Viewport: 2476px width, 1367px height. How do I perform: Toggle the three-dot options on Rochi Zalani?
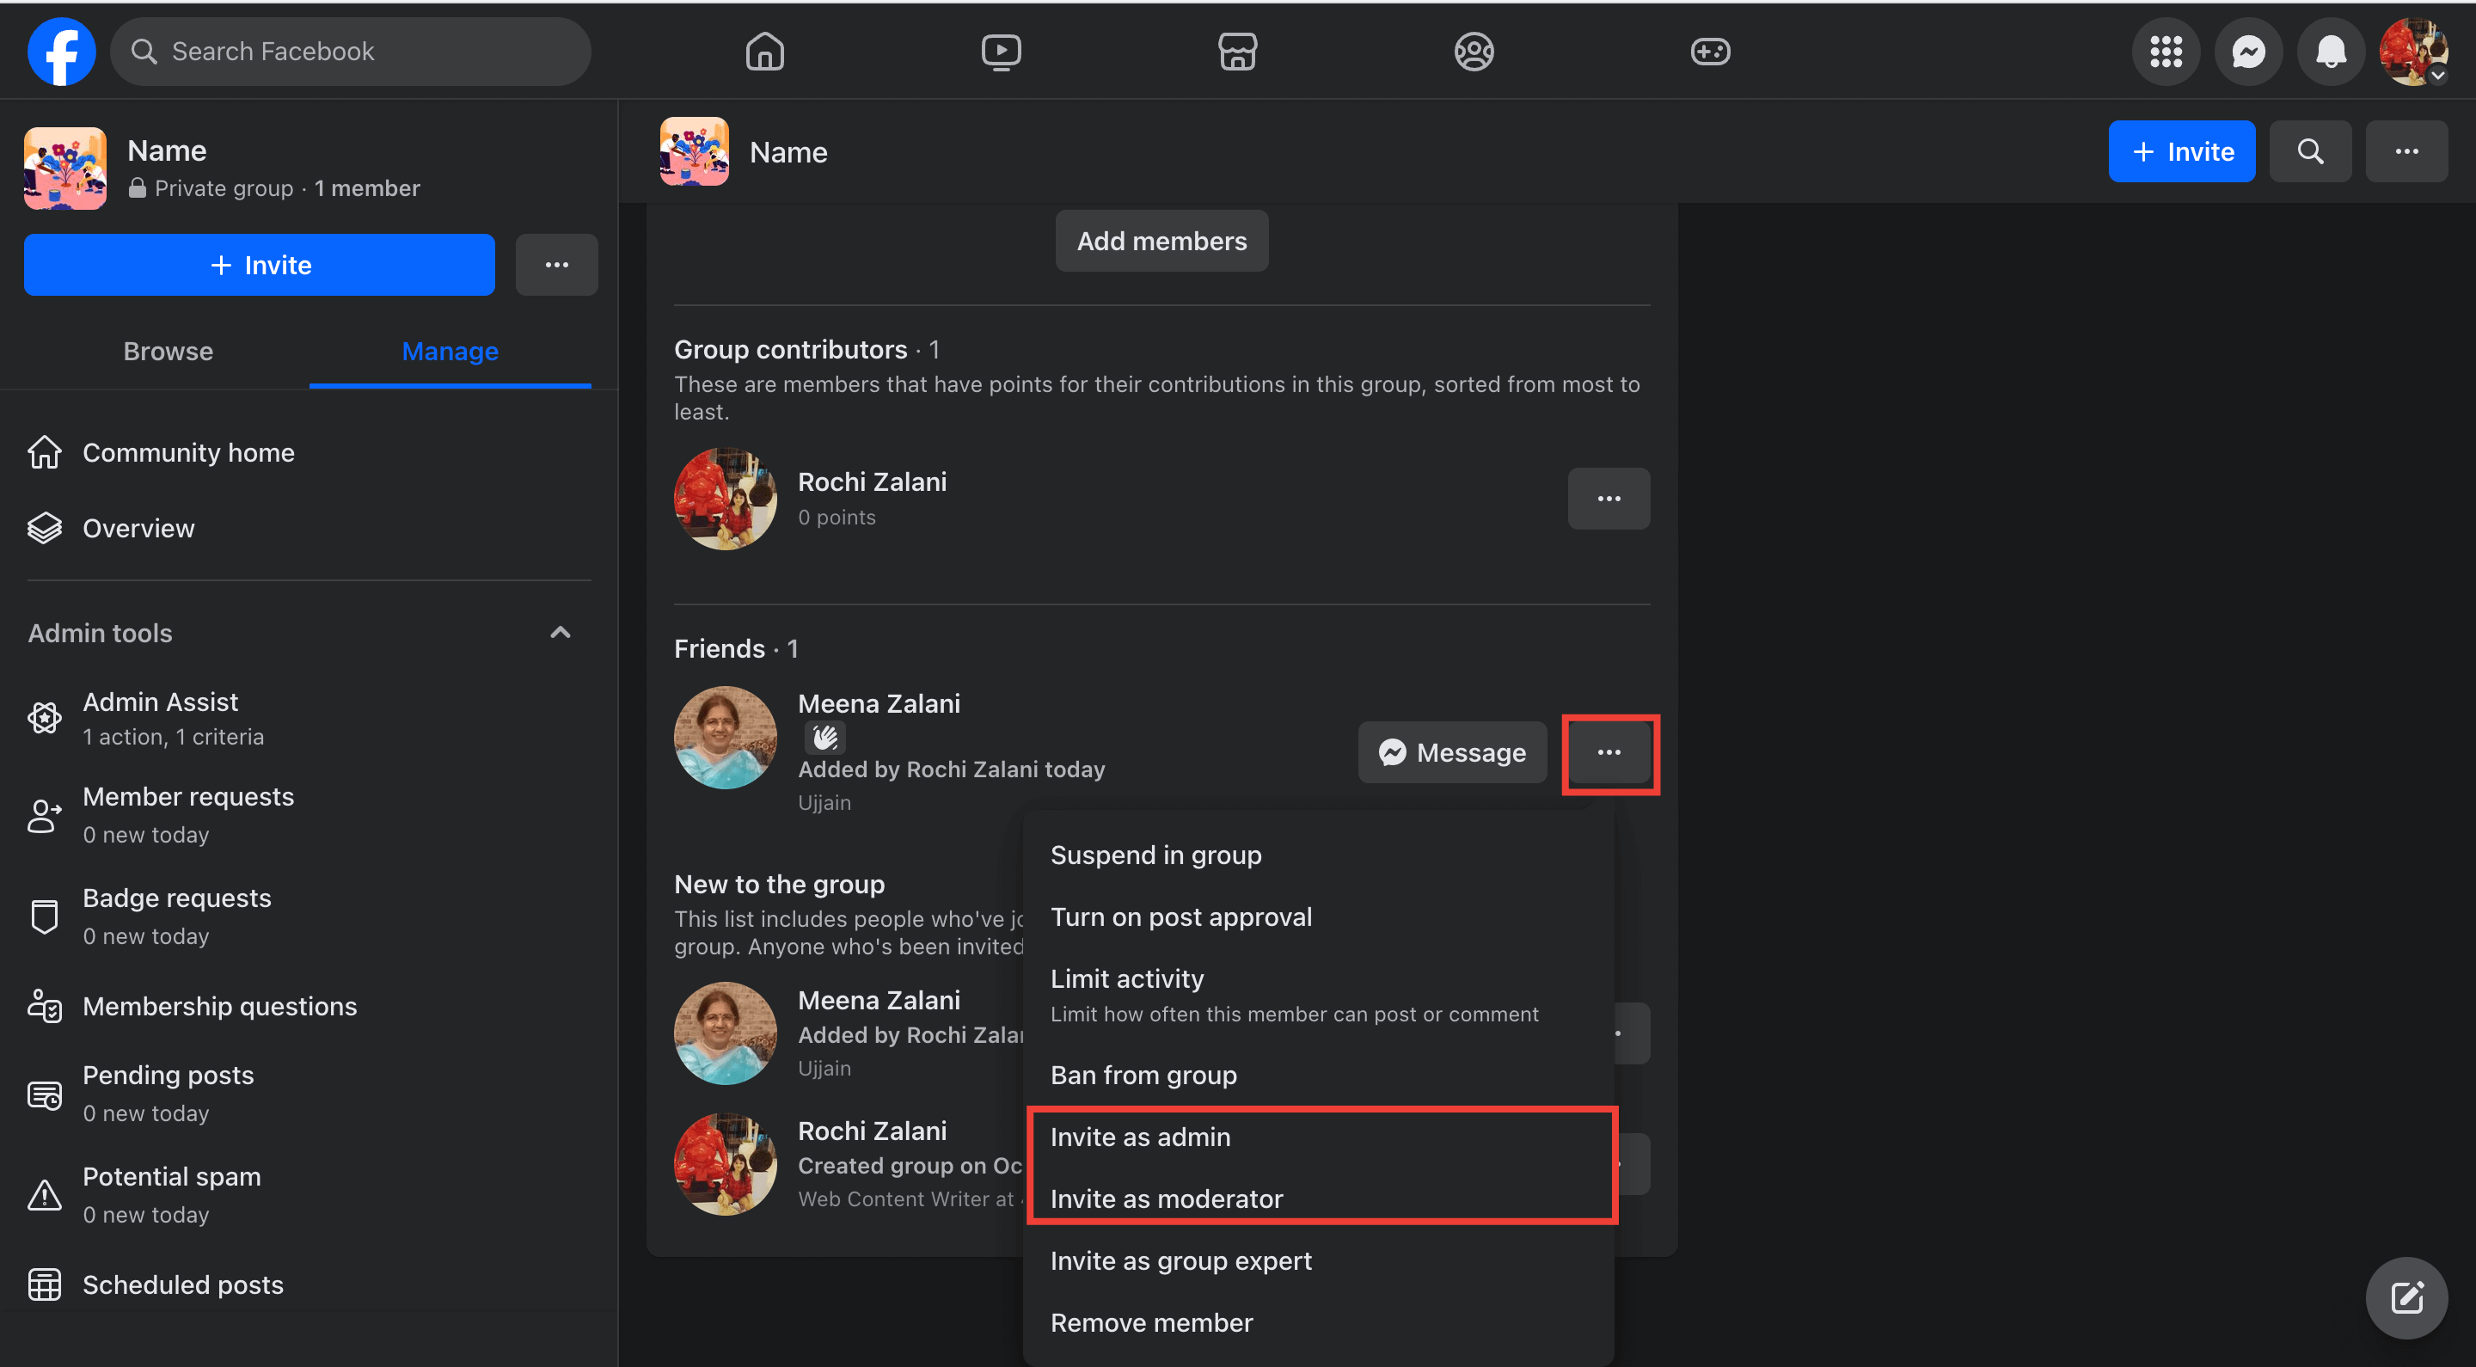(1609, 499)
